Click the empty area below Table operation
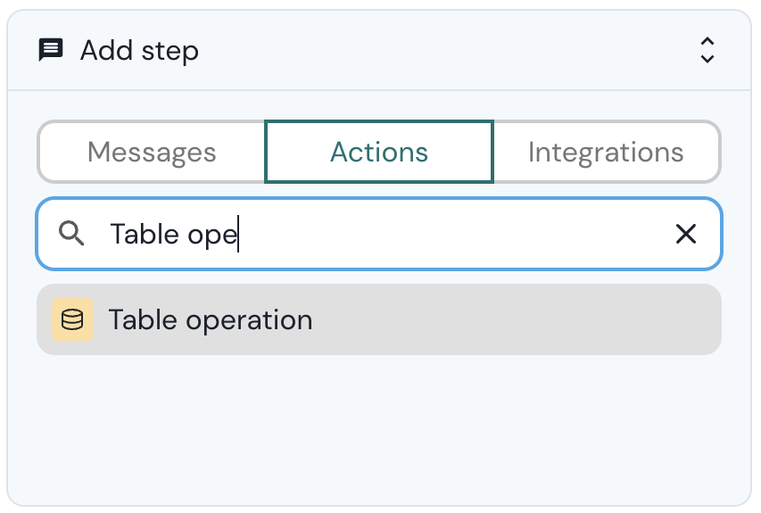This screenshot has width=761, height=513. [378, 428]
